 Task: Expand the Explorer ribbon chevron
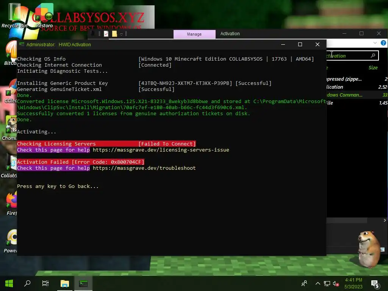[375, 43]
